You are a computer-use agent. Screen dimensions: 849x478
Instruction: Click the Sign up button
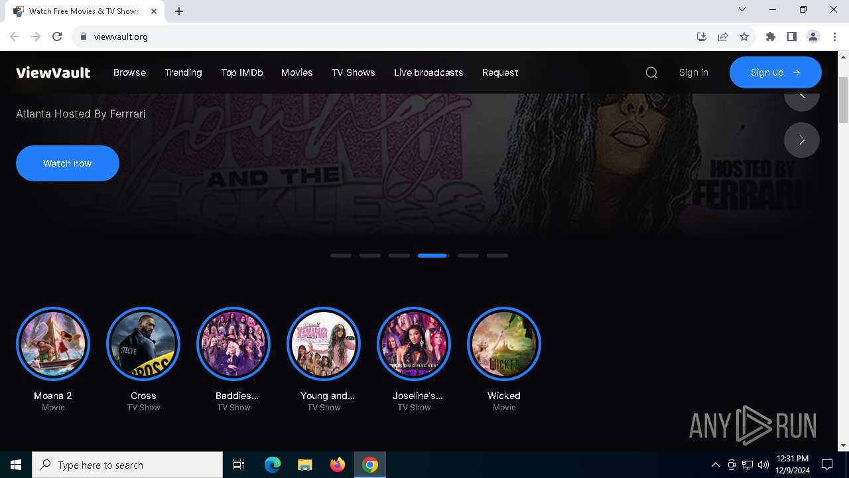(x=775, y=72)
